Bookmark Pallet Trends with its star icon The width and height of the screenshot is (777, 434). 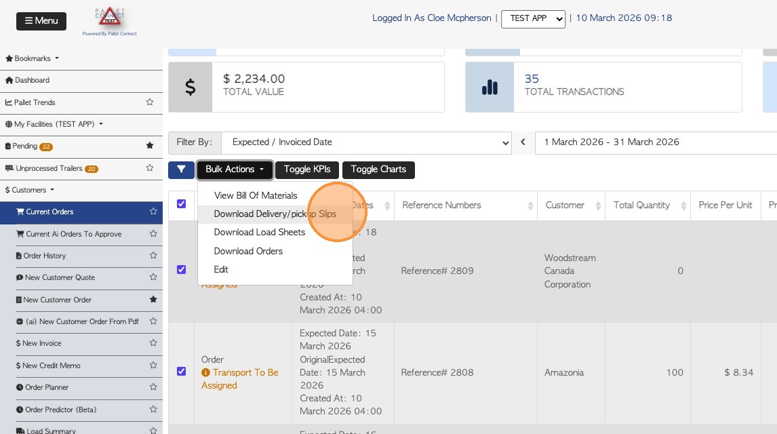pyautogui.click(x=150, y=102)
